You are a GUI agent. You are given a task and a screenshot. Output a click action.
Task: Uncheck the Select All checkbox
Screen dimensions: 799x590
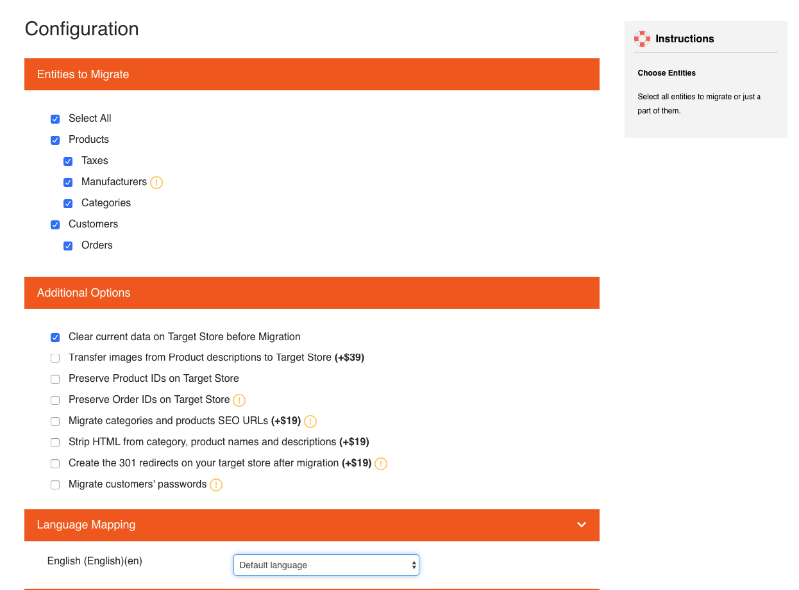coord(55,119)
